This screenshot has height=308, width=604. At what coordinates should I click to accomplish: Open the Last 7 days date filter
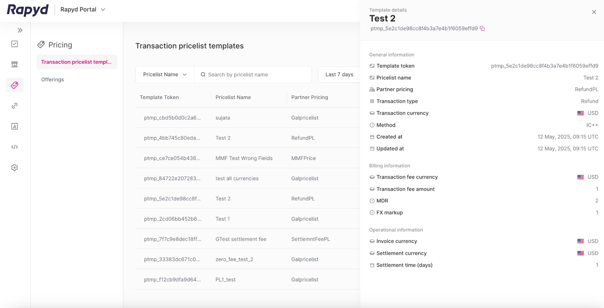pyautogui.click(x=339, y=74)
